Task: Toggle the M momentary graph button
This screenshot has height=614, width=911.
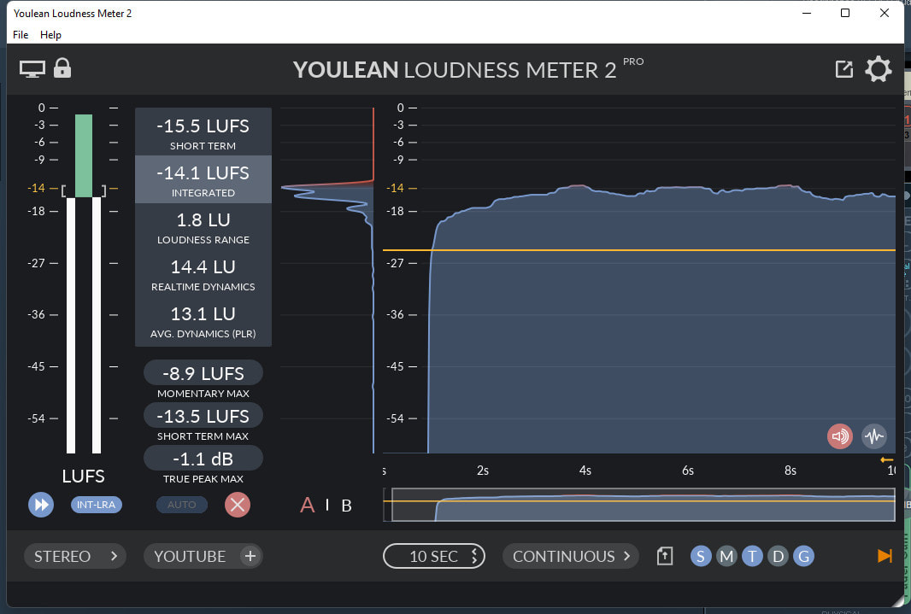Action: (726, 556)
